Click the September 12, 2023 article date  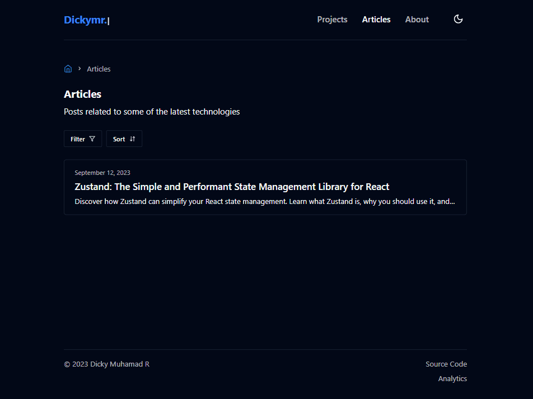pos(102,173)
